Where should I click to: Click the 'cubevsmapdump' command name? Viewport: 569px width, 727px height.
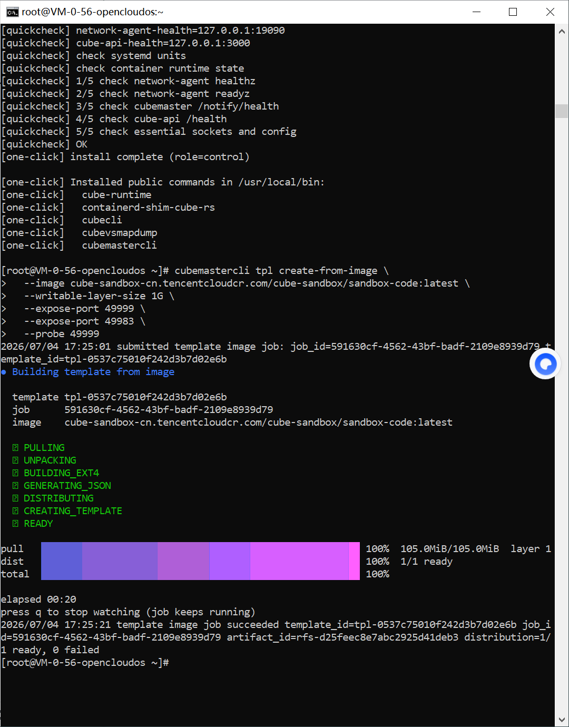pyautogui.click(x=120, y=232)
